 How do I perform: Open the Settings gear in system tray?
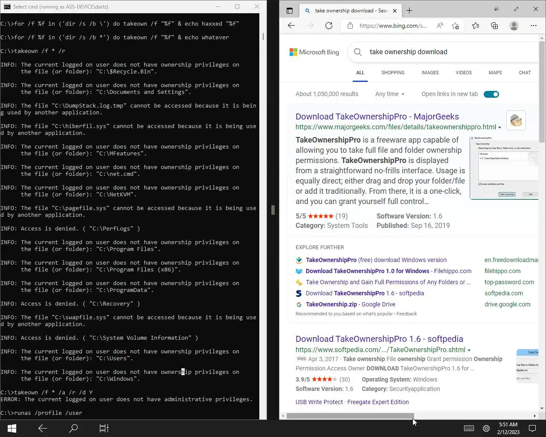(x=486, y=428)
